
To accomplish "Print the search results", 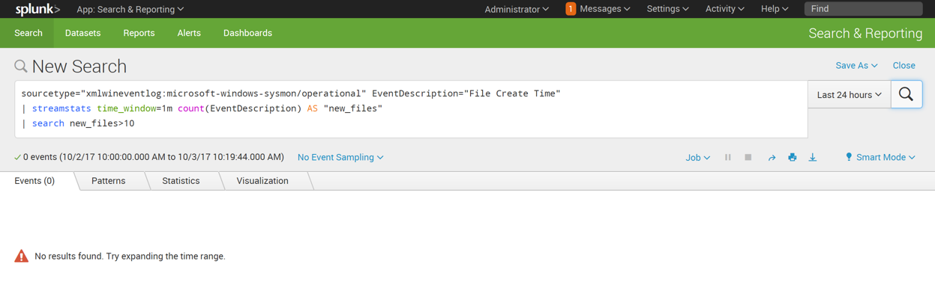I will pyautogui.click(x=792, y=158).
